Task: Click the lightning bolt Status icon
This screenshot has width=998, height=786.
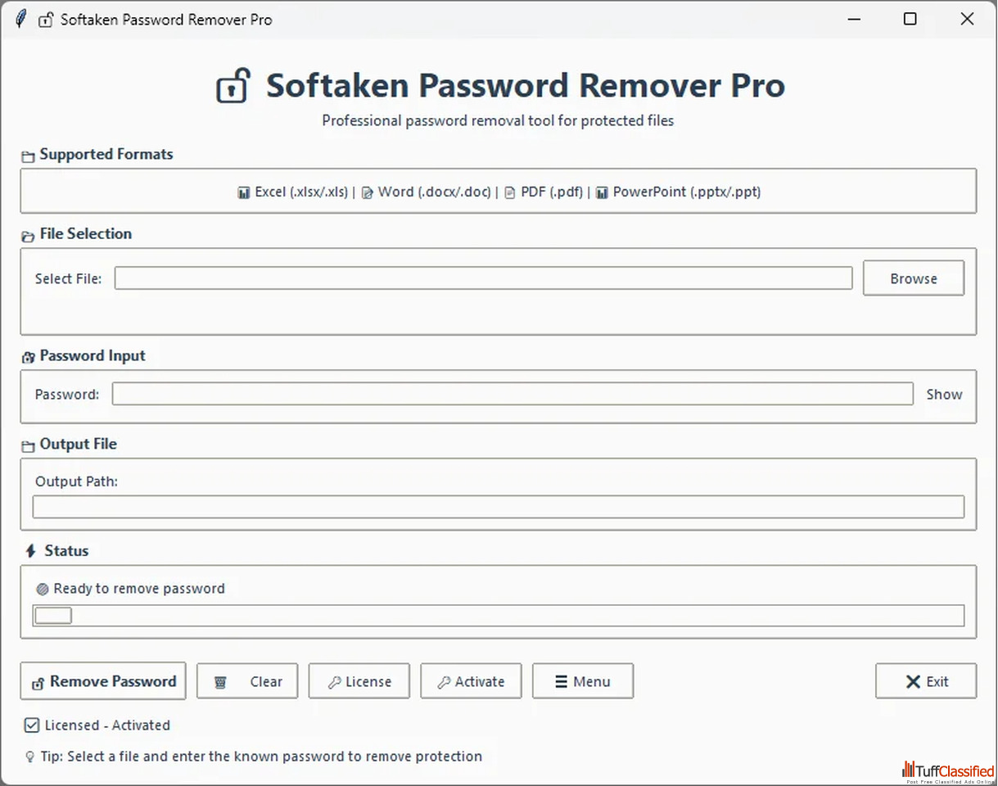Action: coord(30,551)
